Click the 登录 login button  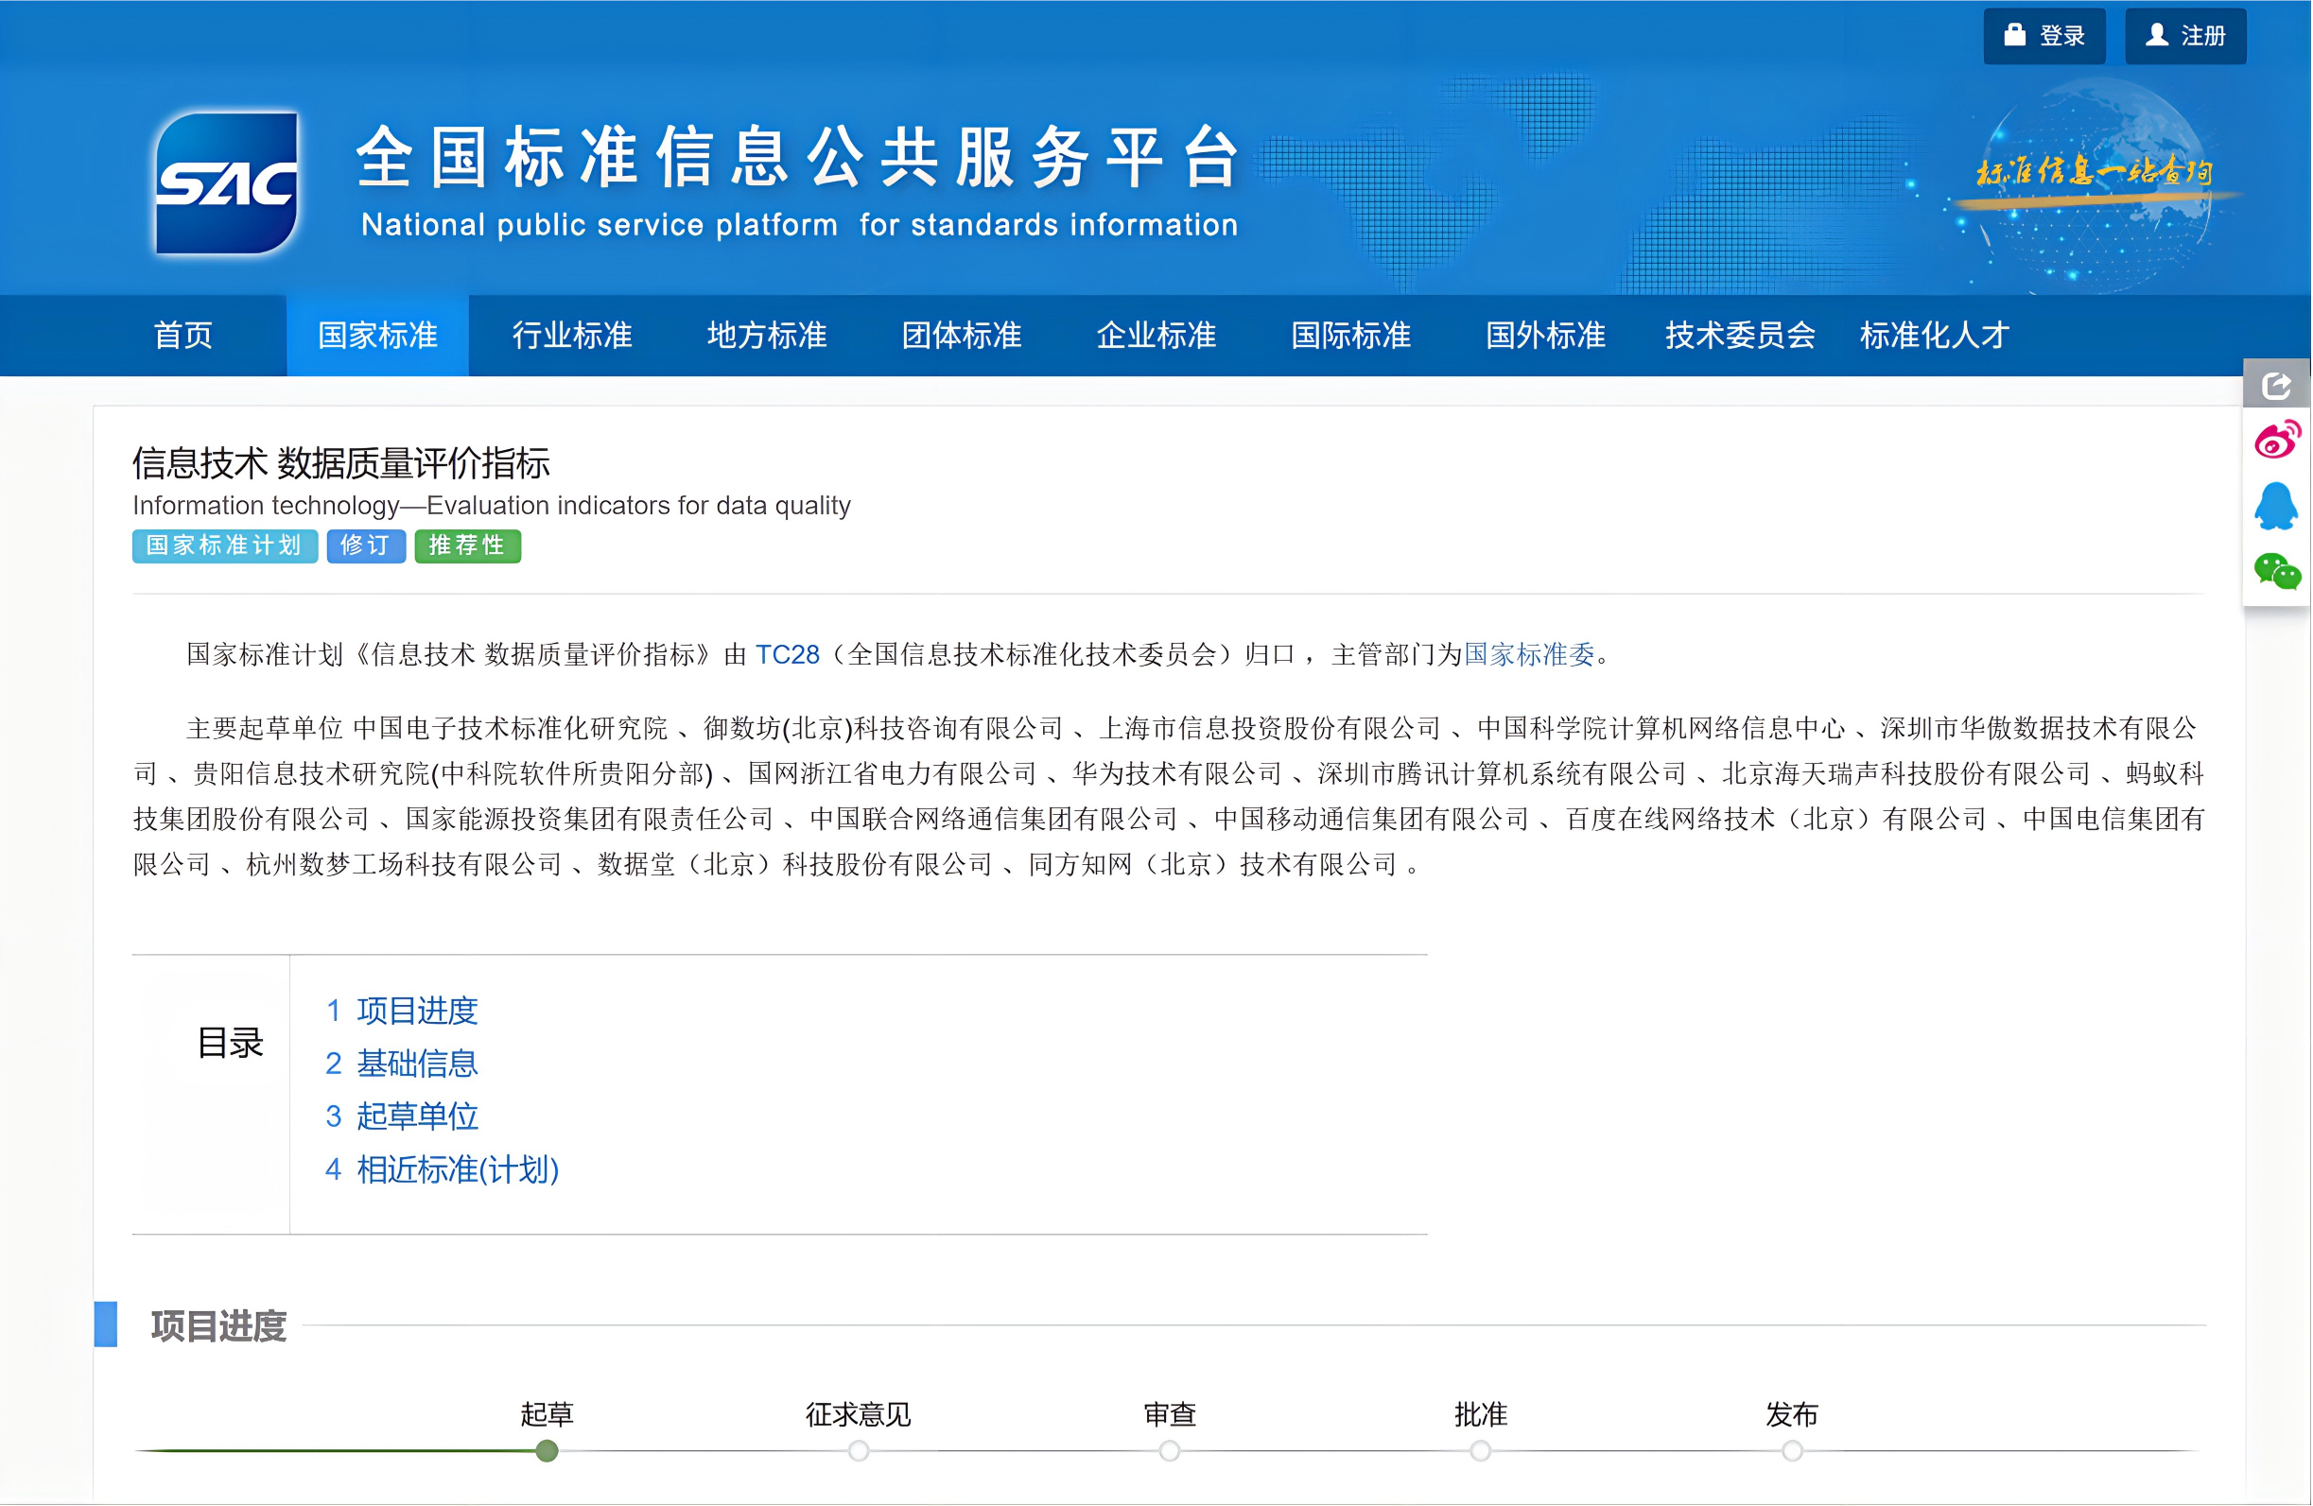[x=2043, y=36]
